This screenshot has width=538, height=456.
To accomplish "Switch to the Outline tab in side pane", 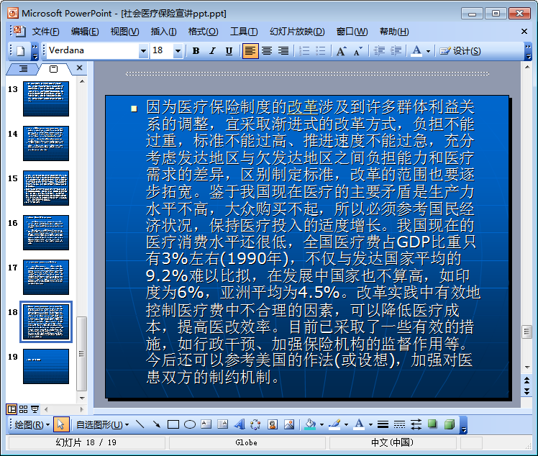I will pyautogui.click(x=23, y=69).
